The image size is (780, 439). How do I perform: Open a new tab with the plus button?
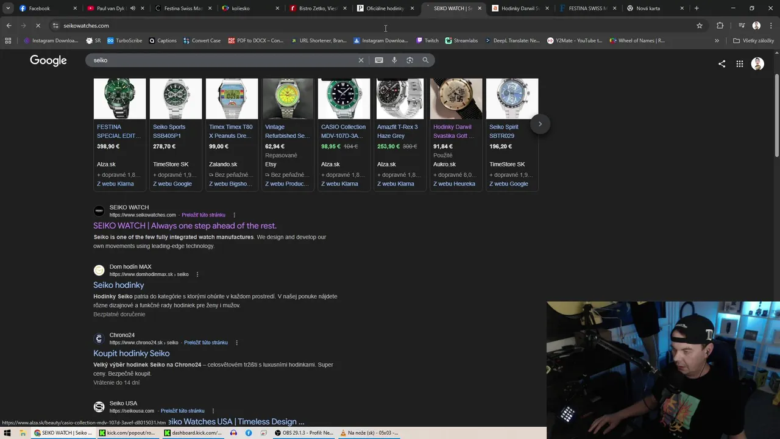tap(697, 9)
